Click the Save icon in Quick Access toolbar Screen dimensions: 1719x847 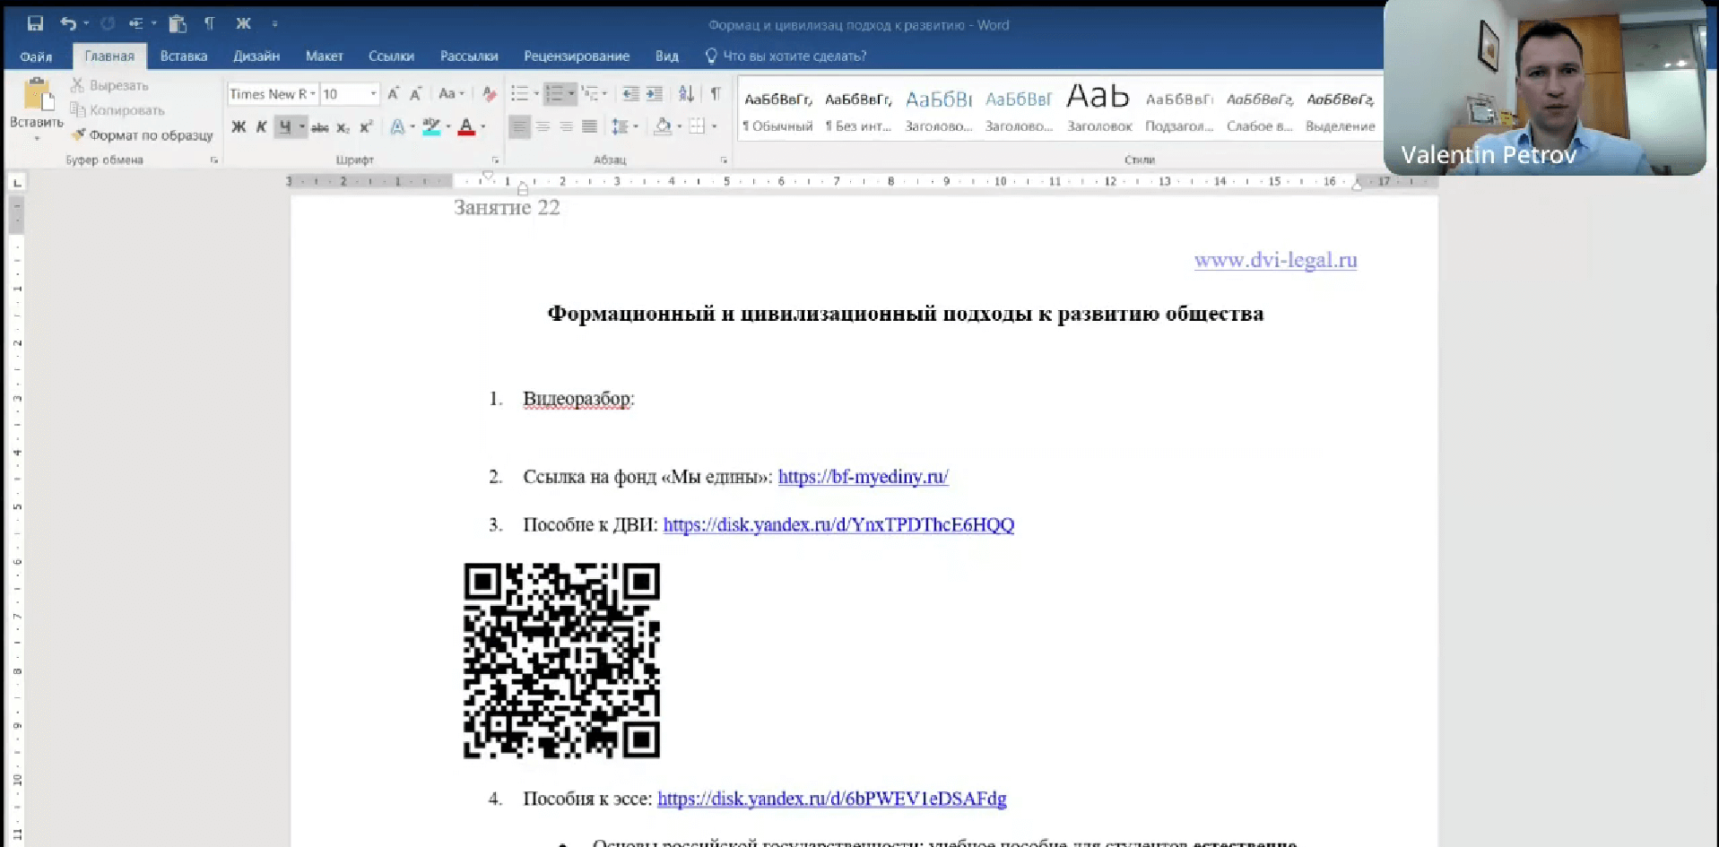[36, 23]
